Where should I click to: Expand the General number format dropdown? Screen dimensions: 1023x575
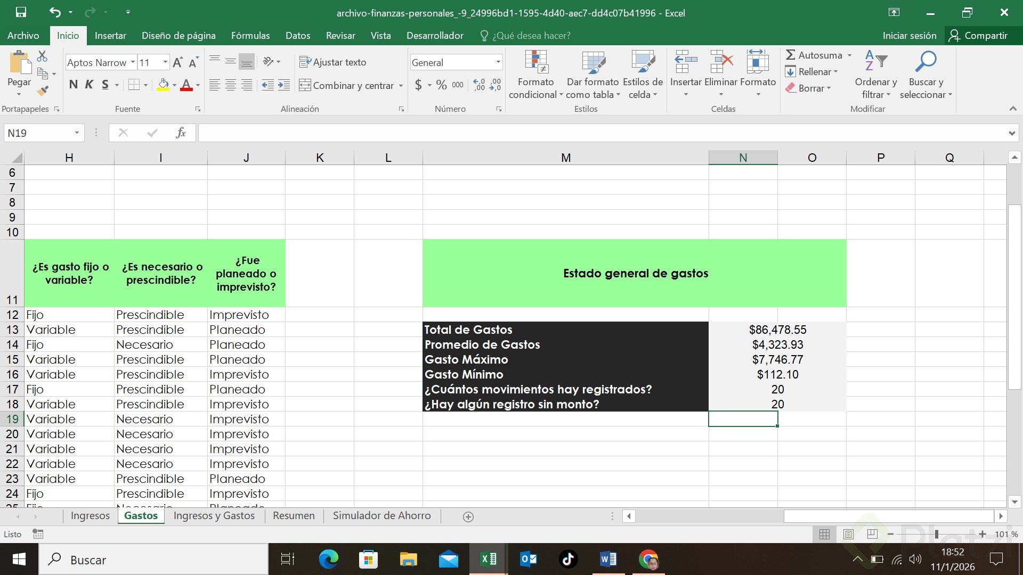(498, 62)
